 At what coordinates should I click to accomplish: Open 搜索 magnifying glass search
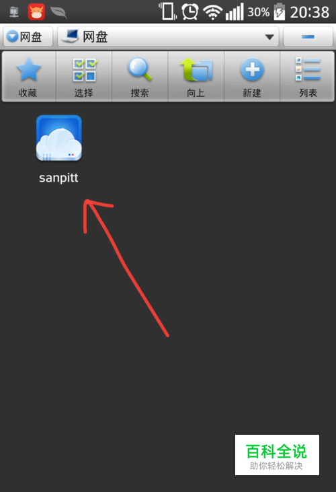[x=140, y=77]
